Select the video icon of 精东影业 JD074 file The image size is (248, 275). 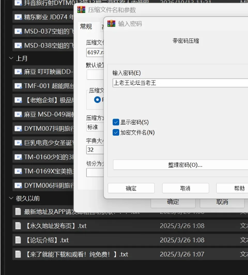(18, 17)
